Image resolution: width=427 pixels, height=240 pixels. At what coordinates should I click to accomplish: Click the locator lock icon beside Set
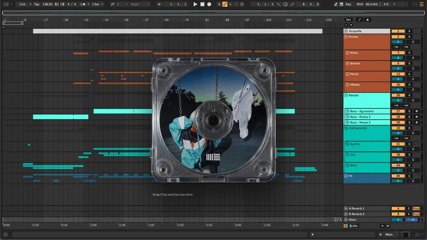pyautogui.click(x=368, y=20)
